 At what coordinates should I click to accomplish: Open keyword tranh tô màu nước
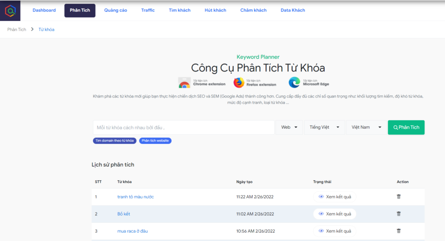(136, 197)
